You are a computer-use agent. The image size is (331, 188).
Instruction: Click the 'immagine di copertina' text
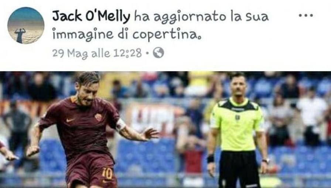[127, 35]
